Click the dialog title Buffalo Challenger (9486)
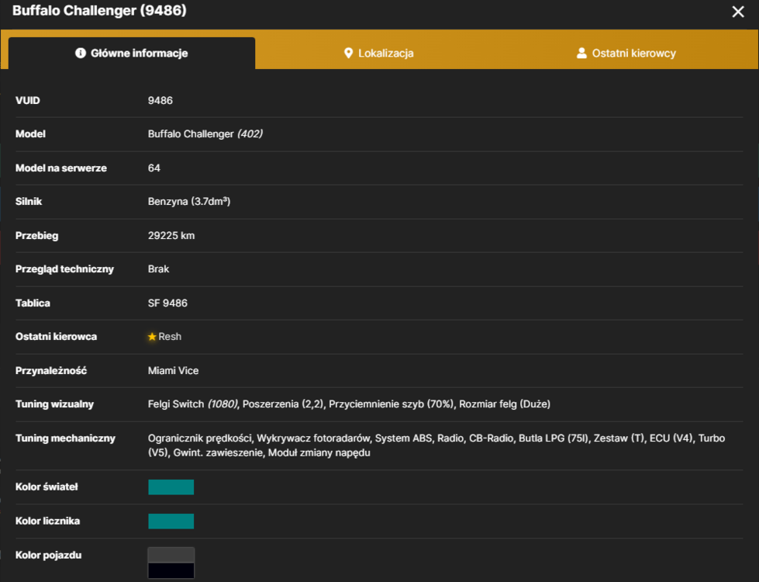Image resolution: width=759 pixels, height=582 pixels. 99,10
